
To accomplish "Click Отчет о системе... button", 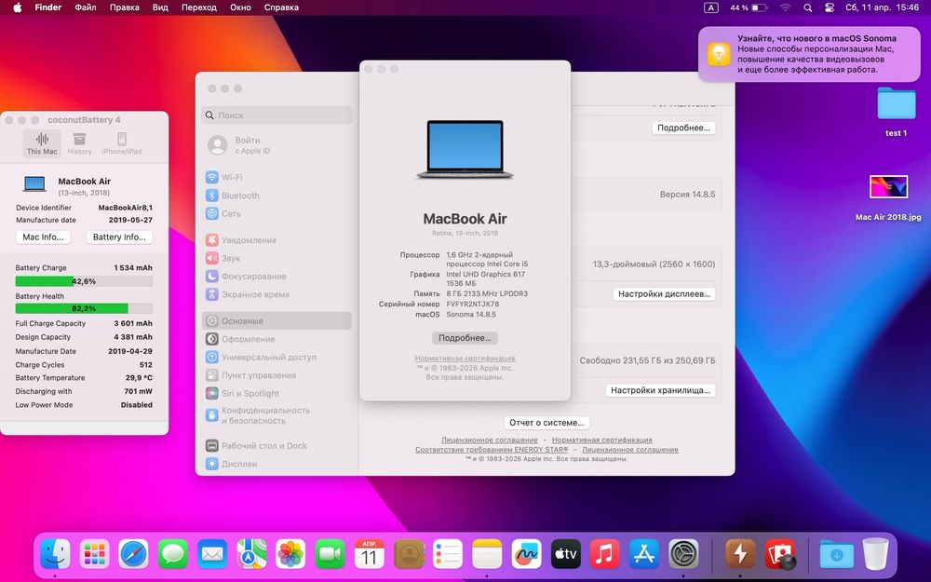I will [546, 422].
